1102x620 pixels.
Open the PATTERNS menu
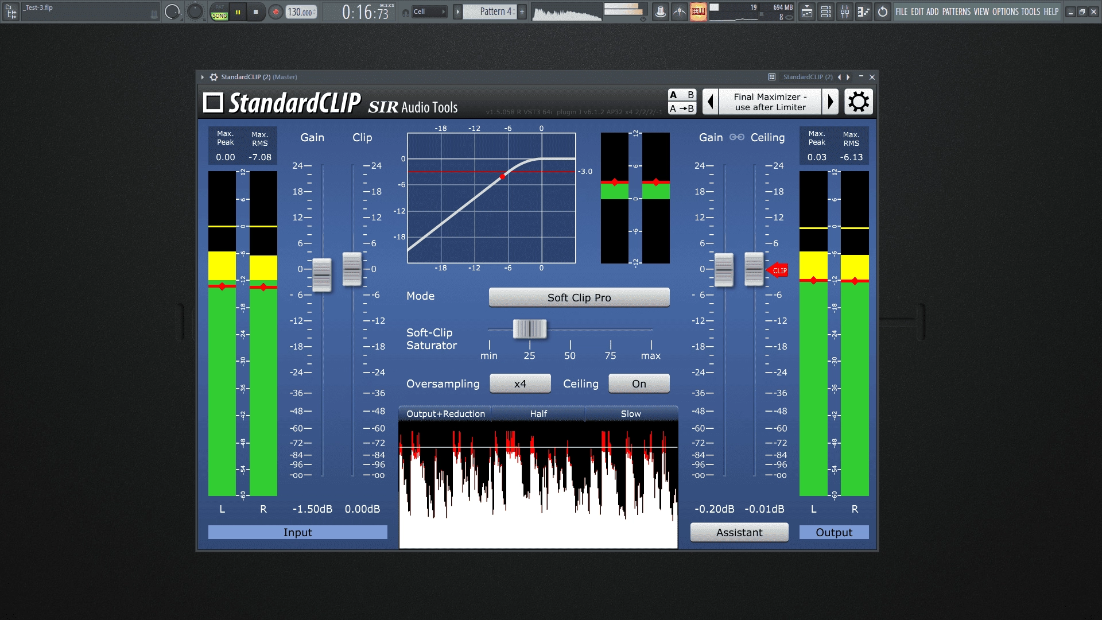point(956,11)
